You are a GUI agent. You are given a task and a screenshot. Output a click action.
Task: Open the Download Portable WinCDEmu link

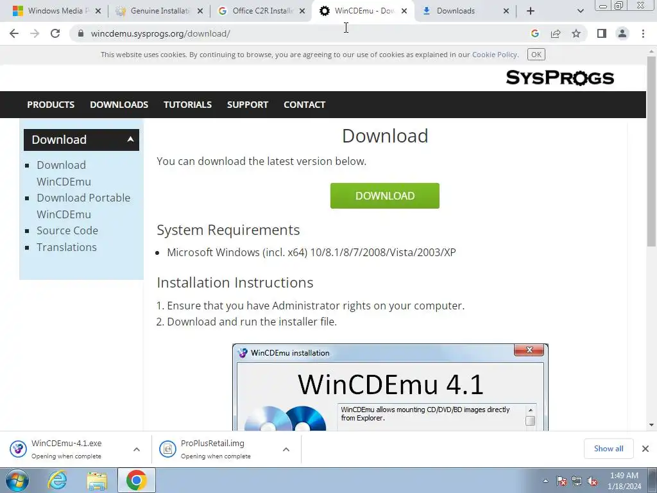[x=83, y=206]
